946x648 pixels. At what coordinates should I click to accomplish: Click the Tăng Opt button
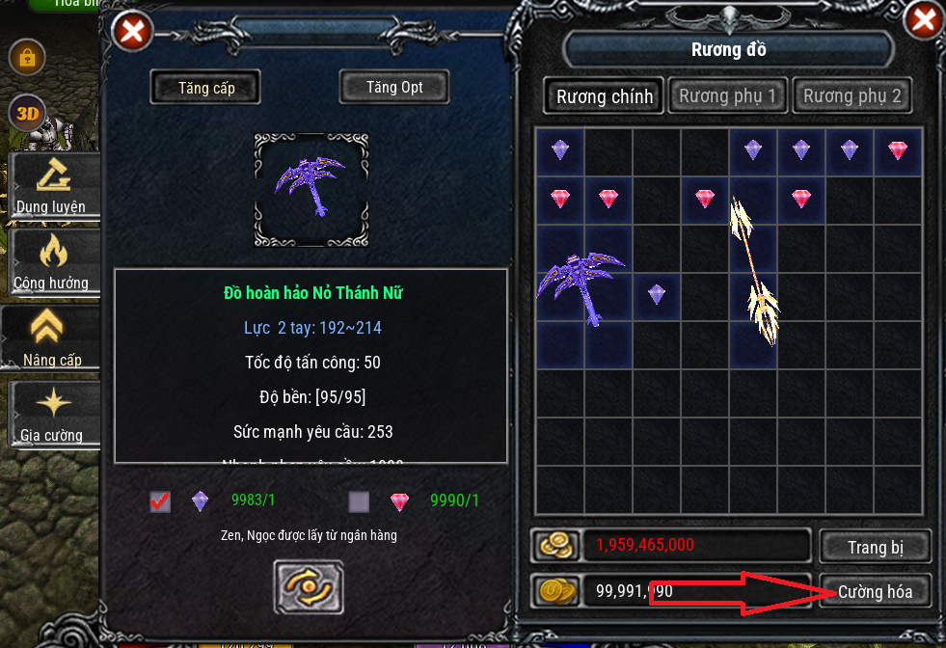(x=394, y=87)
